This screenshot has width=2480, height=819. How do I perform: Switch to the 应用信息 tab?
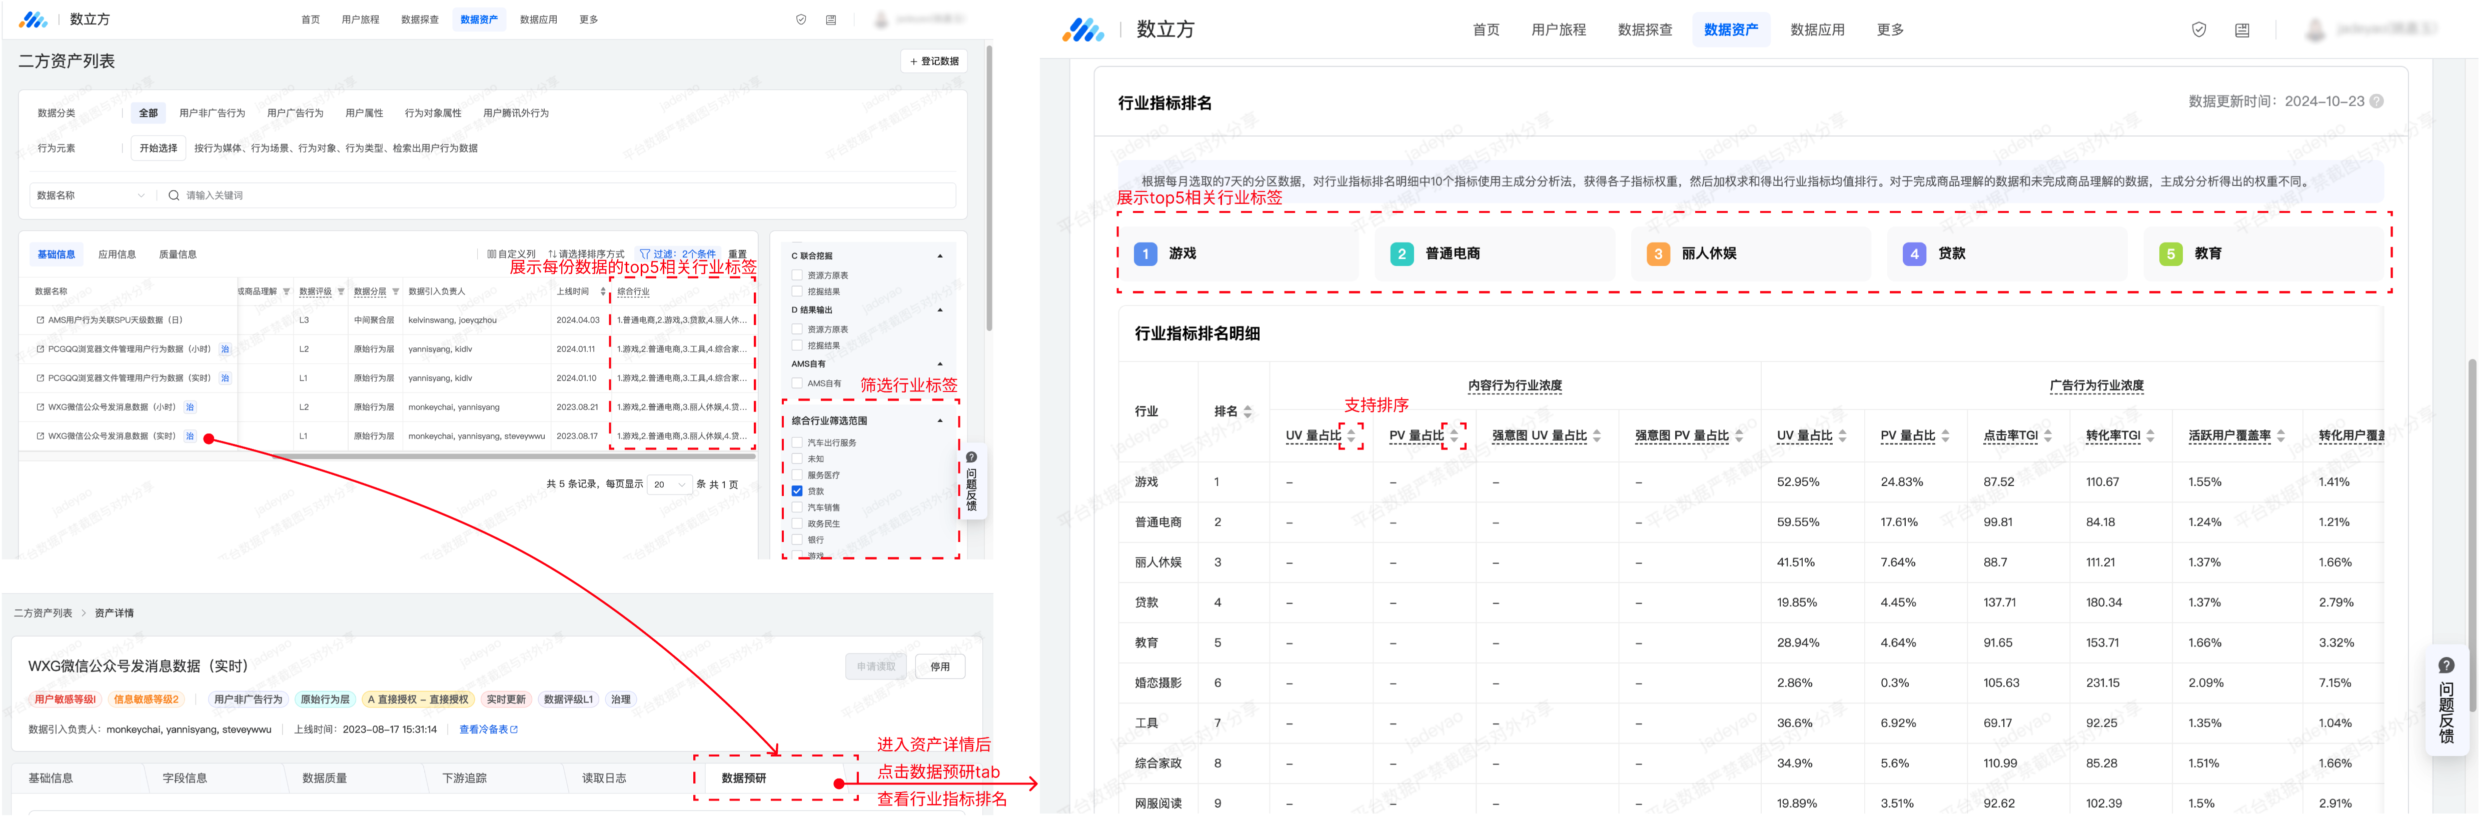click(x=117, y=255)
